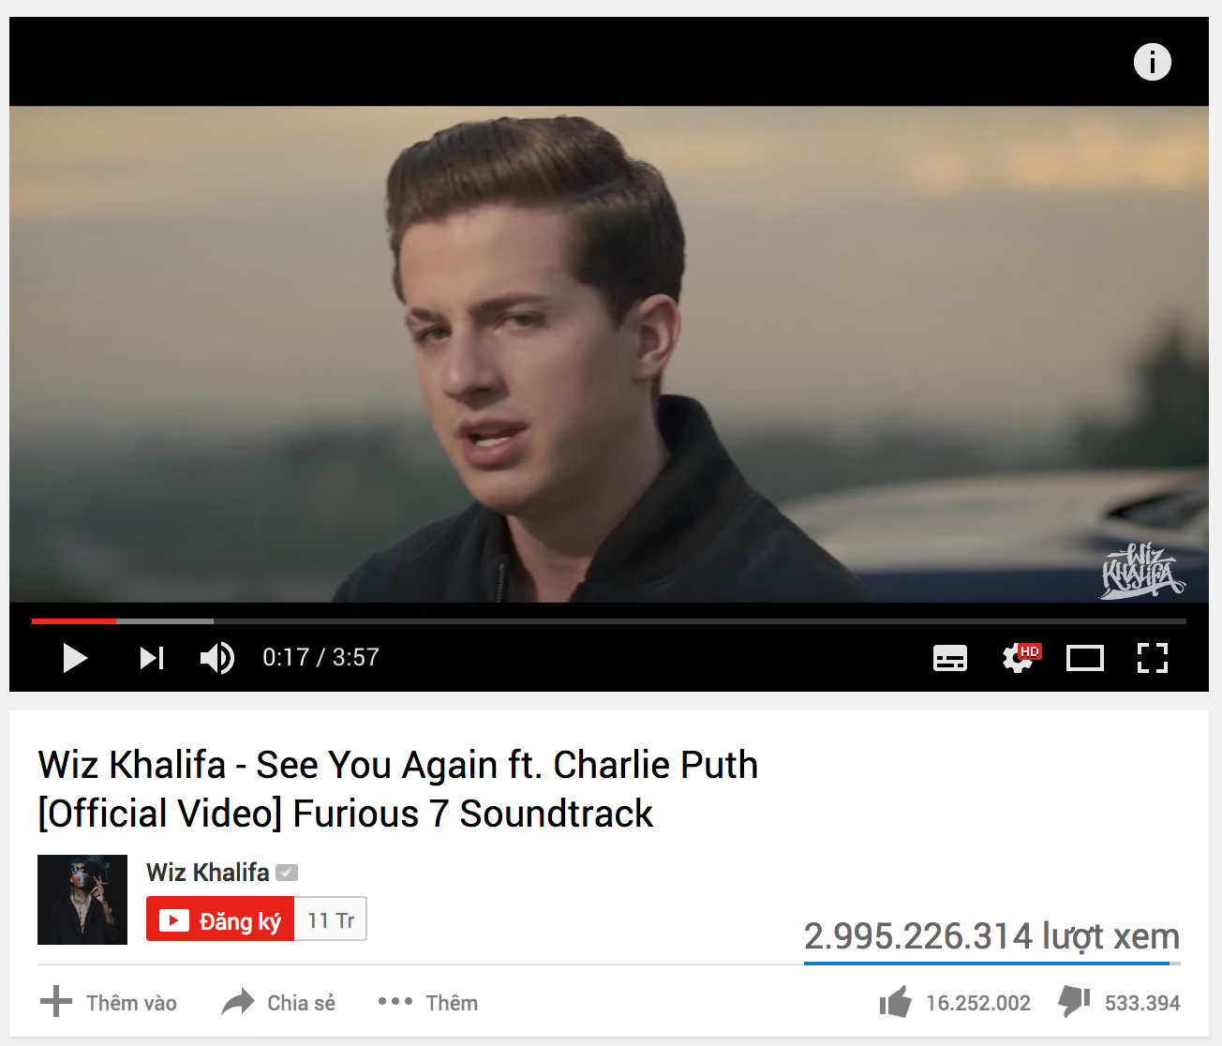Skip to the next video

[x=152, y=658]
